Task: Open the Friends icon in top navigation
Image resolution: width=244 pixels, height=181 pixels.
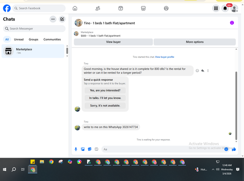Action: tap(98, 8)
